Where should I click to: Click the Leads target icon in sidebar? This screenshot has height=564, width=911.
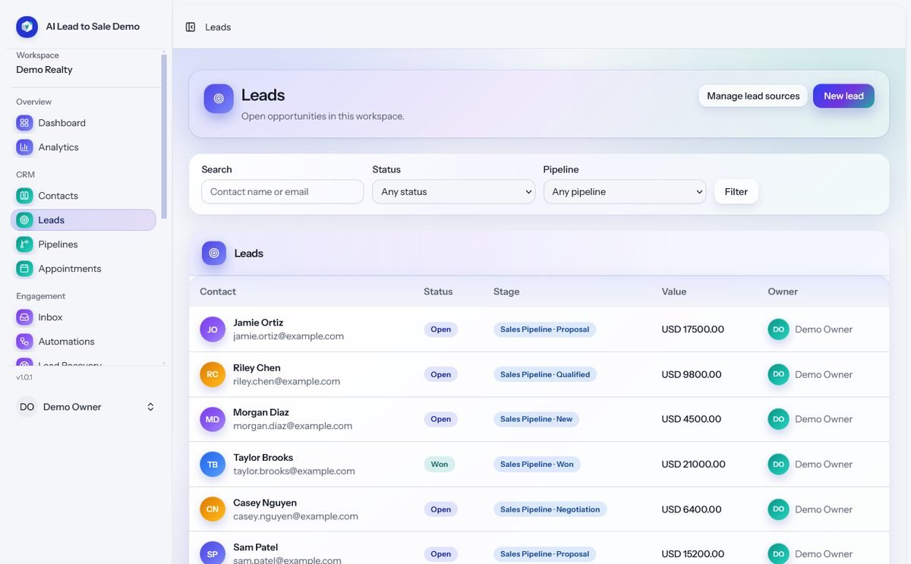pyautogui.click(x=25, y=220)
